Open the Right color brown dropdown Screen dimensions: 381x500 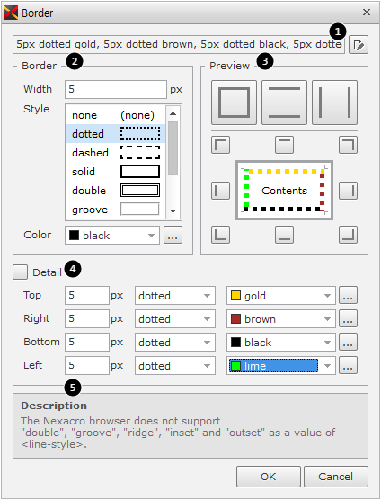click(281, 319)
